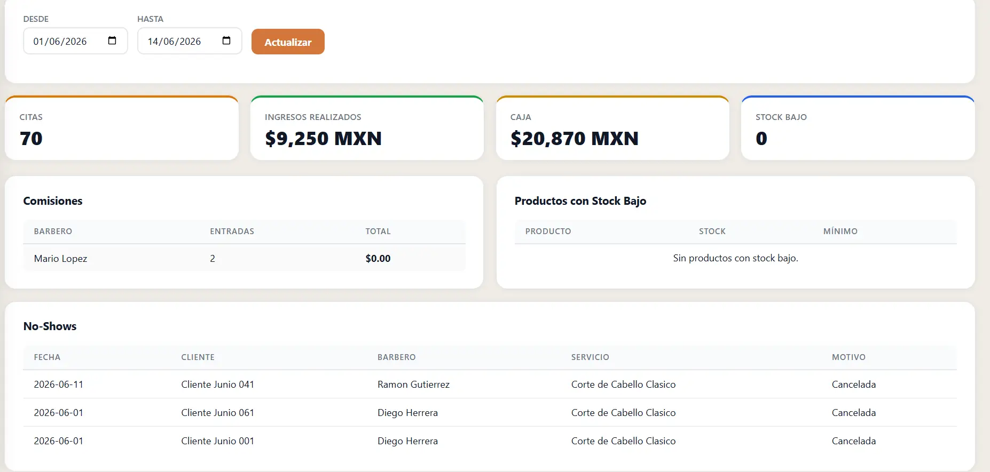Click the Entradas column header

coord(232,231)
